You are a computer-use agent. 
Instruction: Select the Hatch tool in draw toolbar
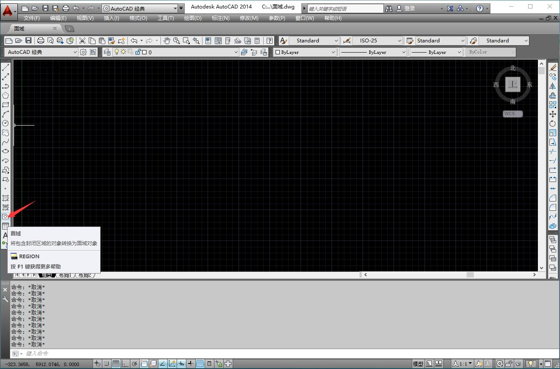coord(6,198)
